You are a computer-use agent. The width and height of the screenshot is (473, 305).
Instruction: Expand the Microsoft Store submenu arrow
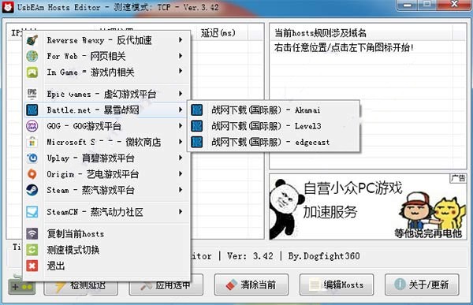click(x=181, y=142)
